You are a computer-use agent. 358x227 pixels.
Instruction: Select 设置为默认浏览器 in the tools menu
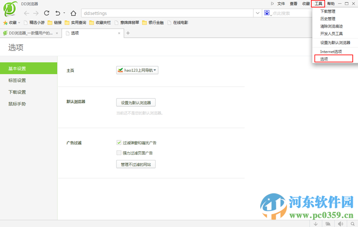click(335, 43)
